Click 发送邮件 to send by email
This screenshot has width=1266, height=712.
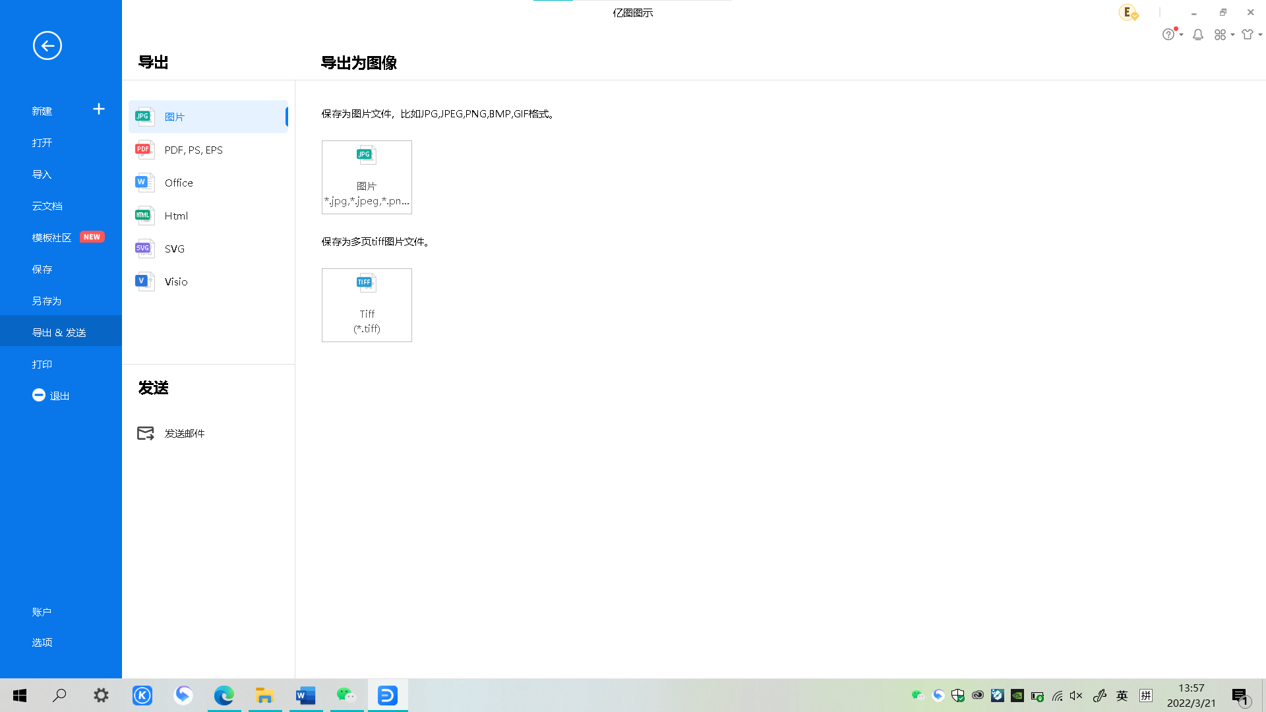click(x=185, y=433)
